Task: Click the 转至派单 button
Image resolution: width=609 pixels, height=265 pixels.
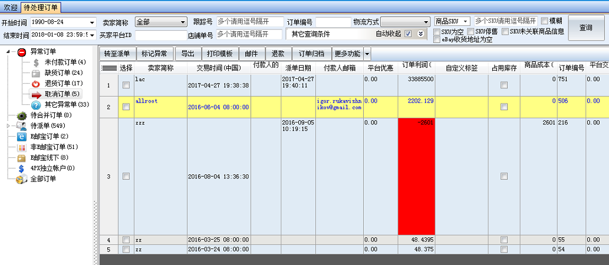Action: pyautogui.click(x=117, y=54)
